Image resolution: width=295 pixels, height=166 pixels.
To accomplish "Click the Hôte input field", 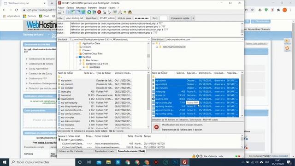I will coord(74,18).
